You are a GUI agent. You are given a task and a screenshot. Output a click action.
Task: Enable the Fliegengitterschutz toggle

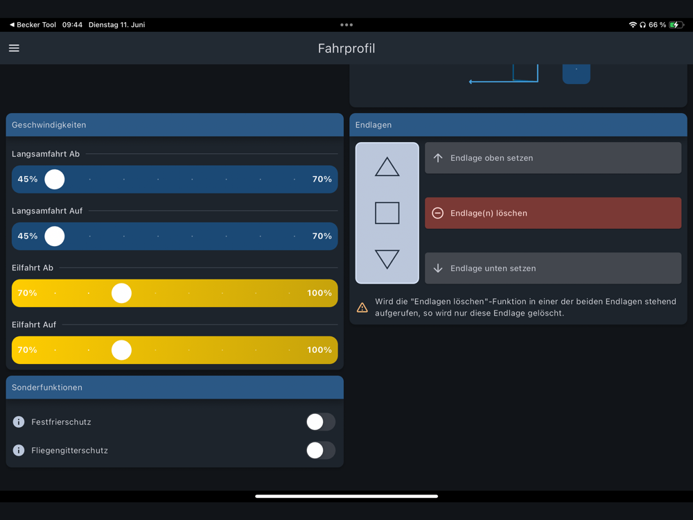[321, 450]
